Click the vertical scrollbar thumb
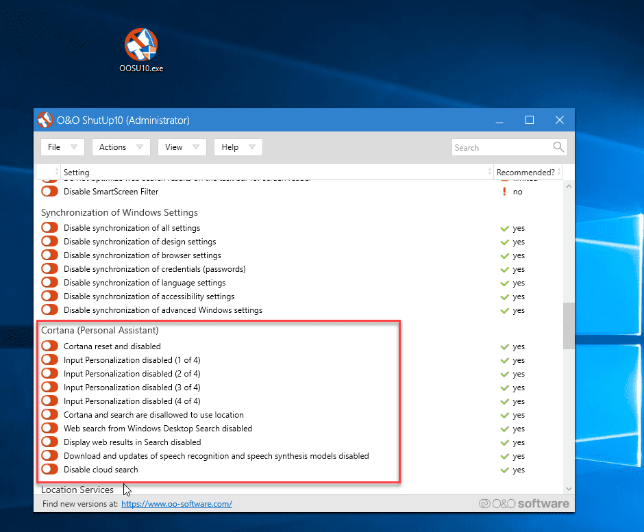The image size is (644, 532). coord(569,326)
